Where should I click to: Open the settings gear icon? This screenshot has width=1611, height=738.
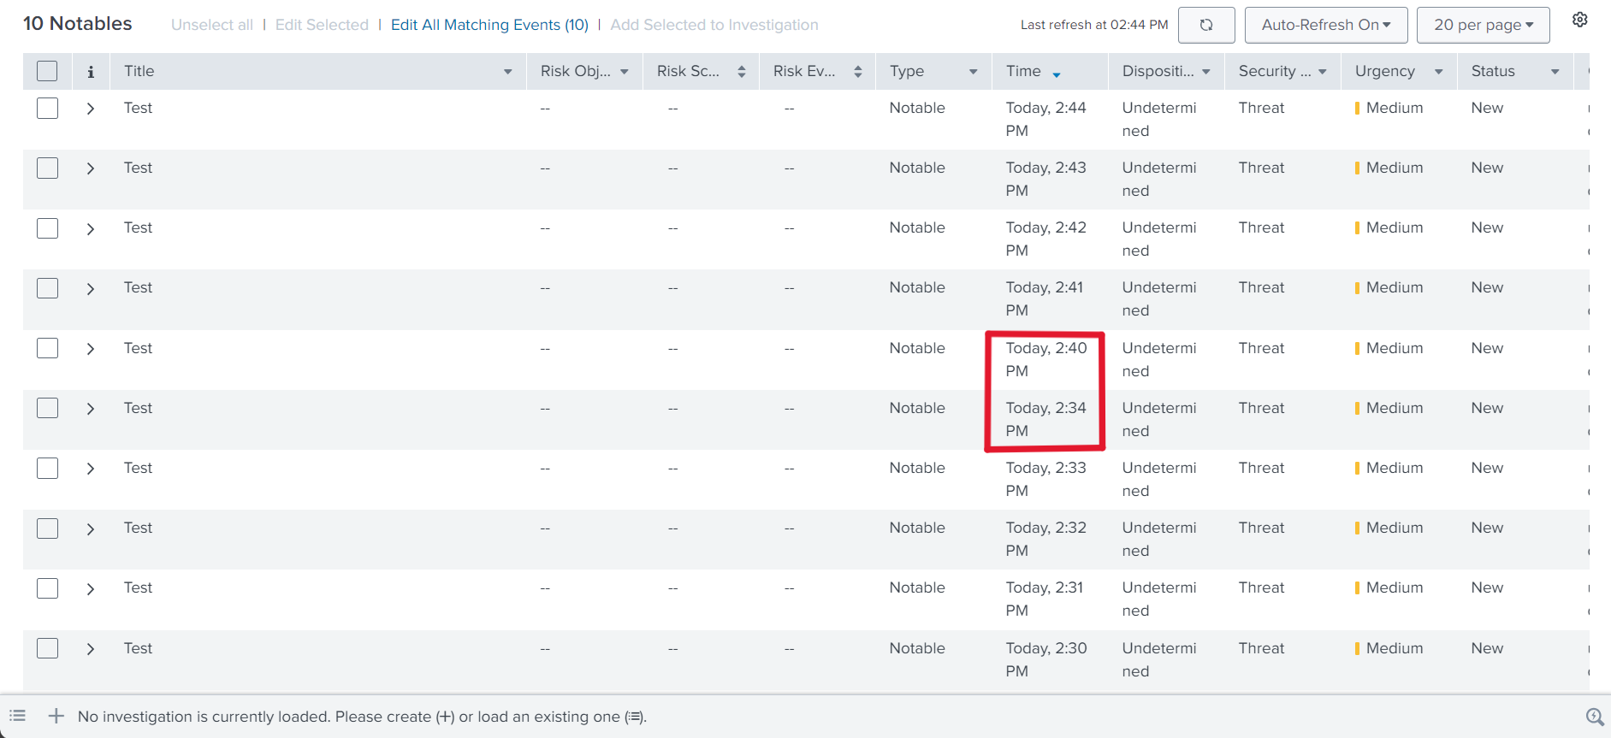click(1579, 20)
